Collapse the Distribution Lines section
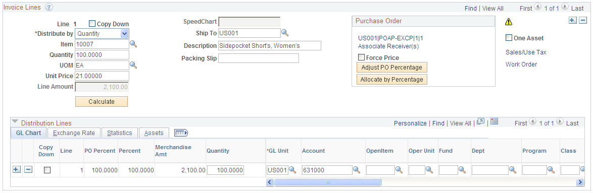Viewport: 593px width, 193px height. [15, 122]
